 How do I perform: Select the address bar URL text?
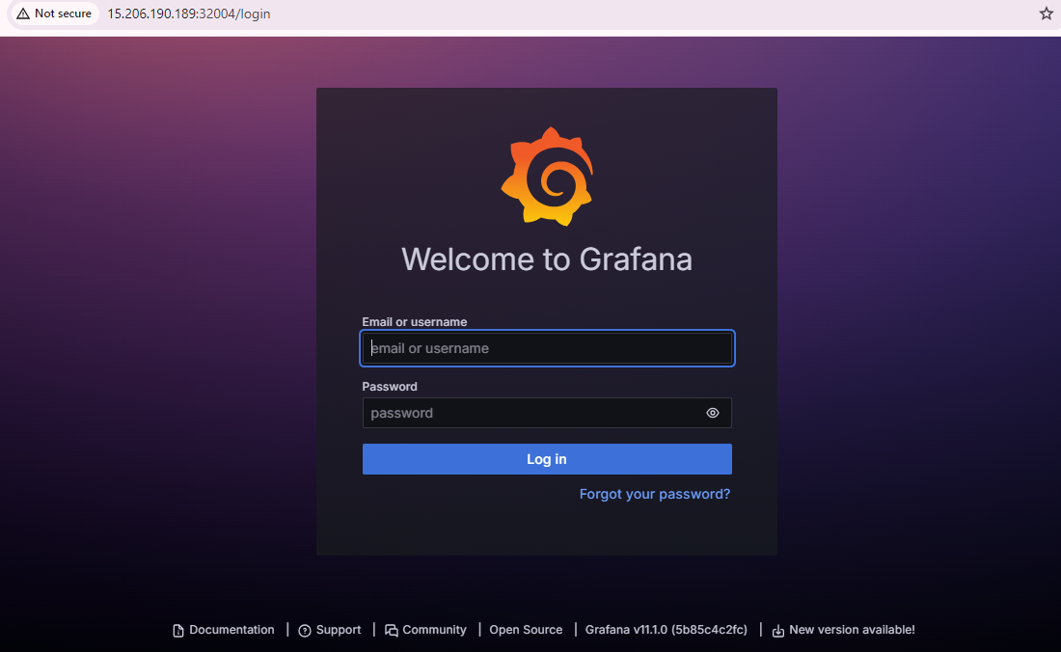189,14
